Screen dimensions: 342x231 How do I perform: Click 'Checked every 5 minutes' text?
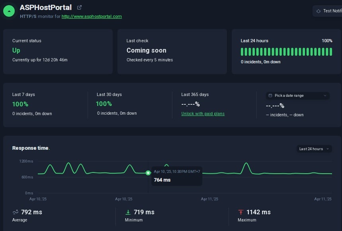pos(150,60)
